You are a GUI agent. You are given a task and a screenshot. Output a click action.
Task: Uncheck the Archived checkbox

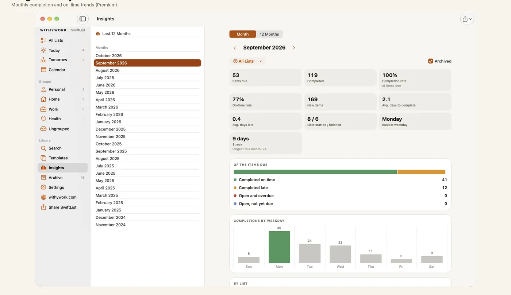tap(431, 61)
